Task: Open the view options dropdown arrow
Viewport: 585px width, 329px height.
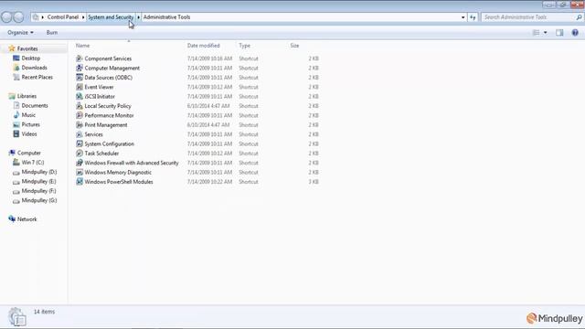Action: coord(546,33)
